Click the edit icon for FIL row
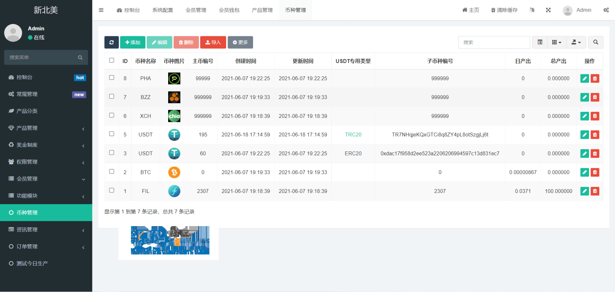 pyautogui.click(x=585, y=191)
